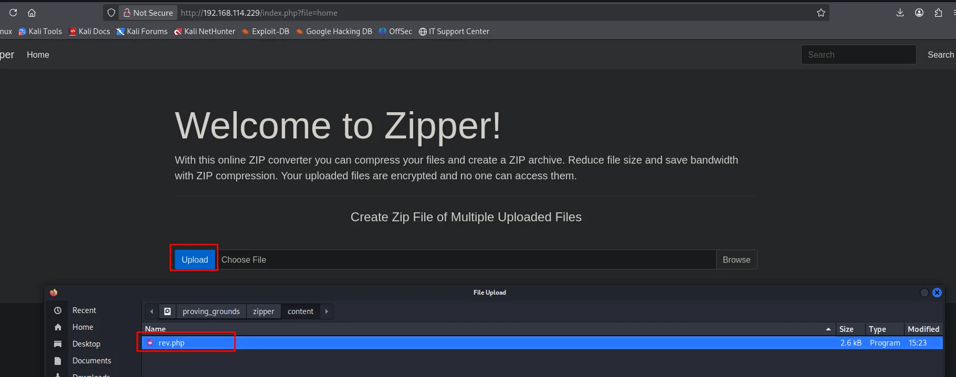This screenshot has width=956, height=377.
Task: Open Desktop in the file dialog sidebar
Action: coord(86,344)
